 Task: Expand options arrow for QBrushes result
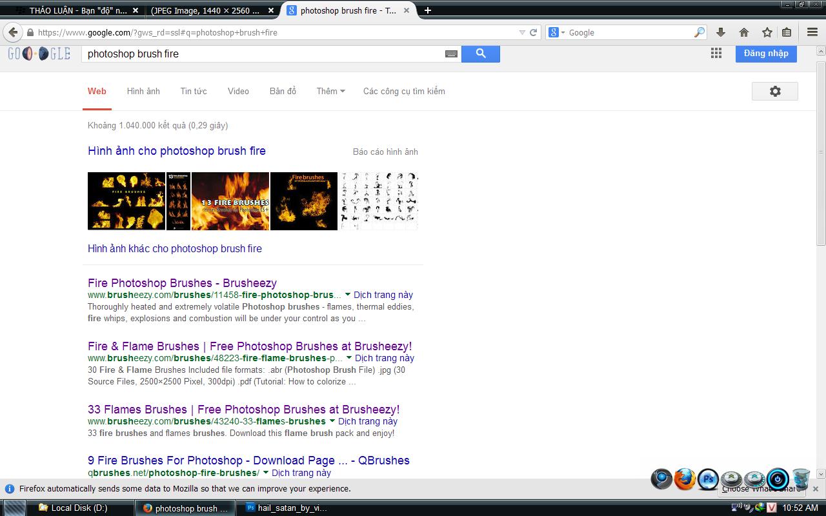[266, 473]
